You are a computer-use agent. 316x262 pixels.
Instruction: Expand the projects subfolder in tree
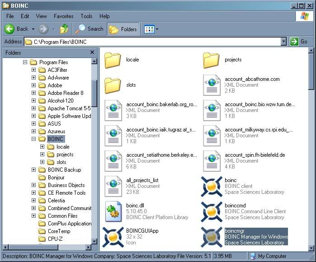pos(42,154)
